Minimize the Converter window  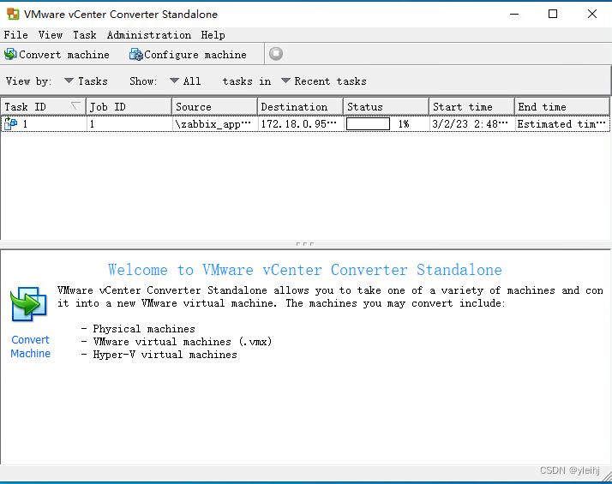coord(514,14)
